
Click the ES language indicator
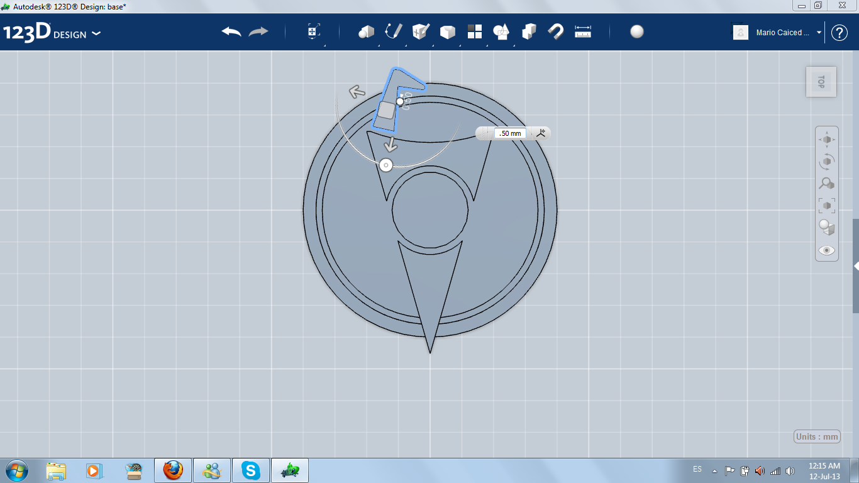point(697,469)
